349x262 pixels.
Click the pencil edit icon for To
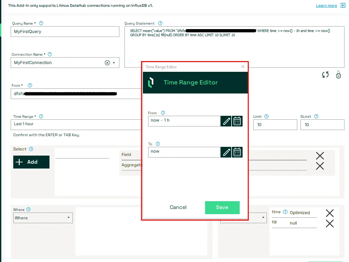point(226,152)
